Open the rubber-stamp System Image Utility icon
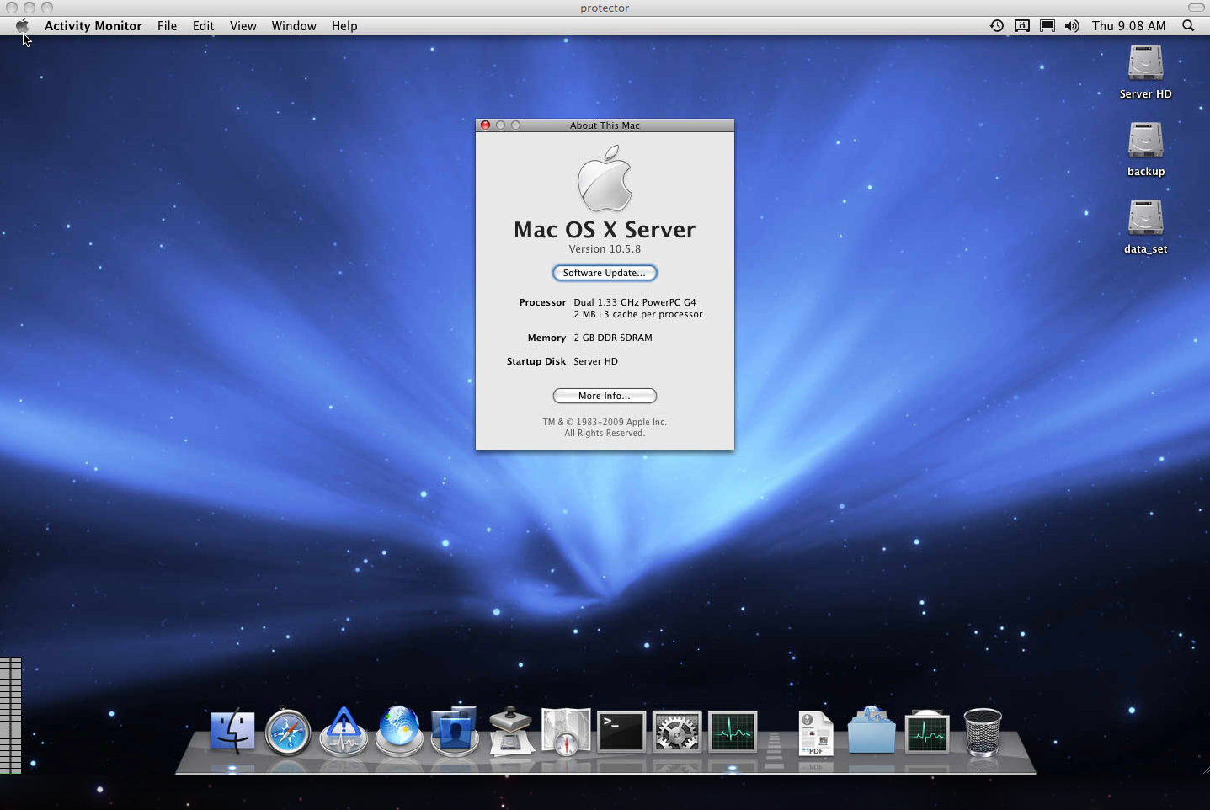Image resolution: width=1210 pixels, height=810 pixels. click(510, 730)
